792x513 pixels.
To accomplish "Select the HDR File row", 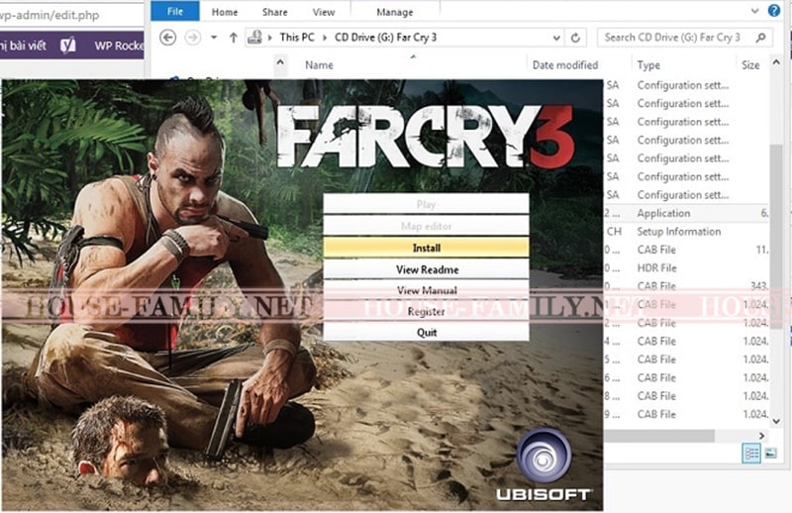I will (687, 267).
